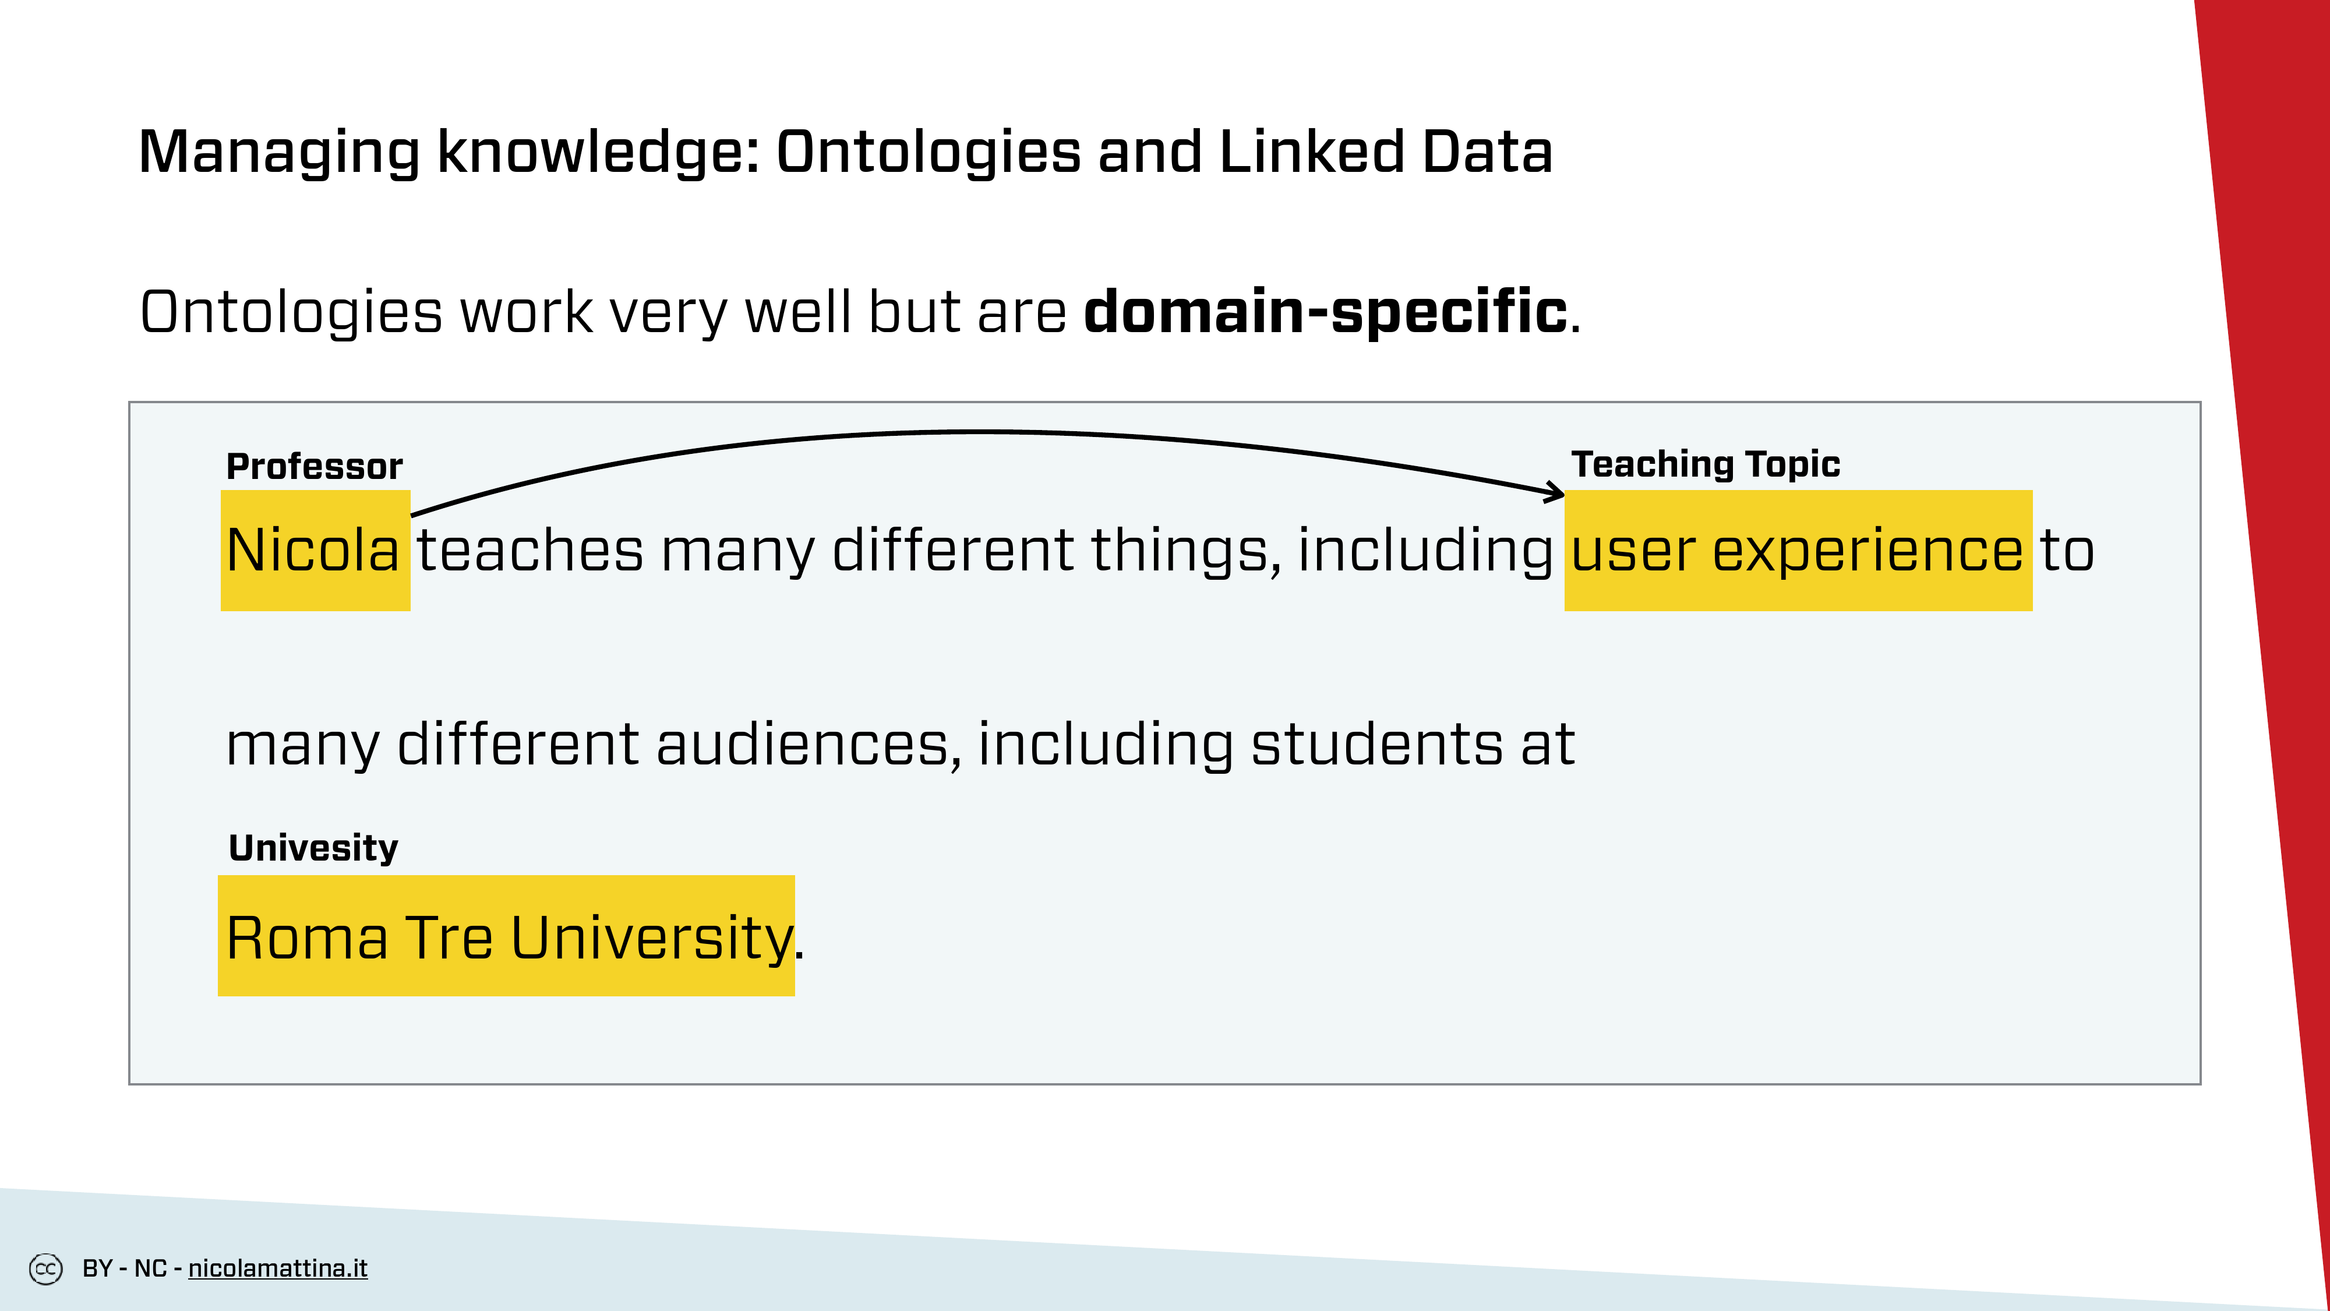Click the curved line linking Nicola to topic
2330x1311 pixels.
(x=986, y=434)
